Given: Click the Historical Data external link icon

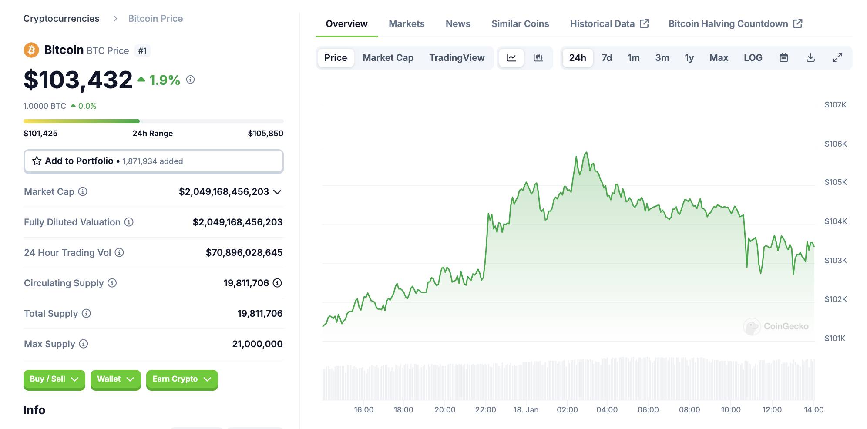Looking at the screenshot, I should (x=645, y=23).
